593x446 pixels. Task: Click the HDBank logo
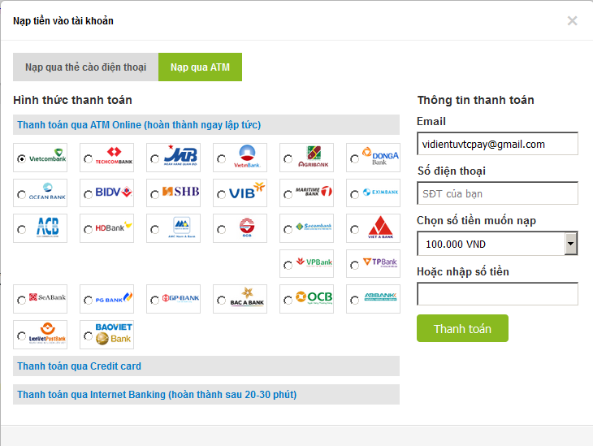click(114, 227)
